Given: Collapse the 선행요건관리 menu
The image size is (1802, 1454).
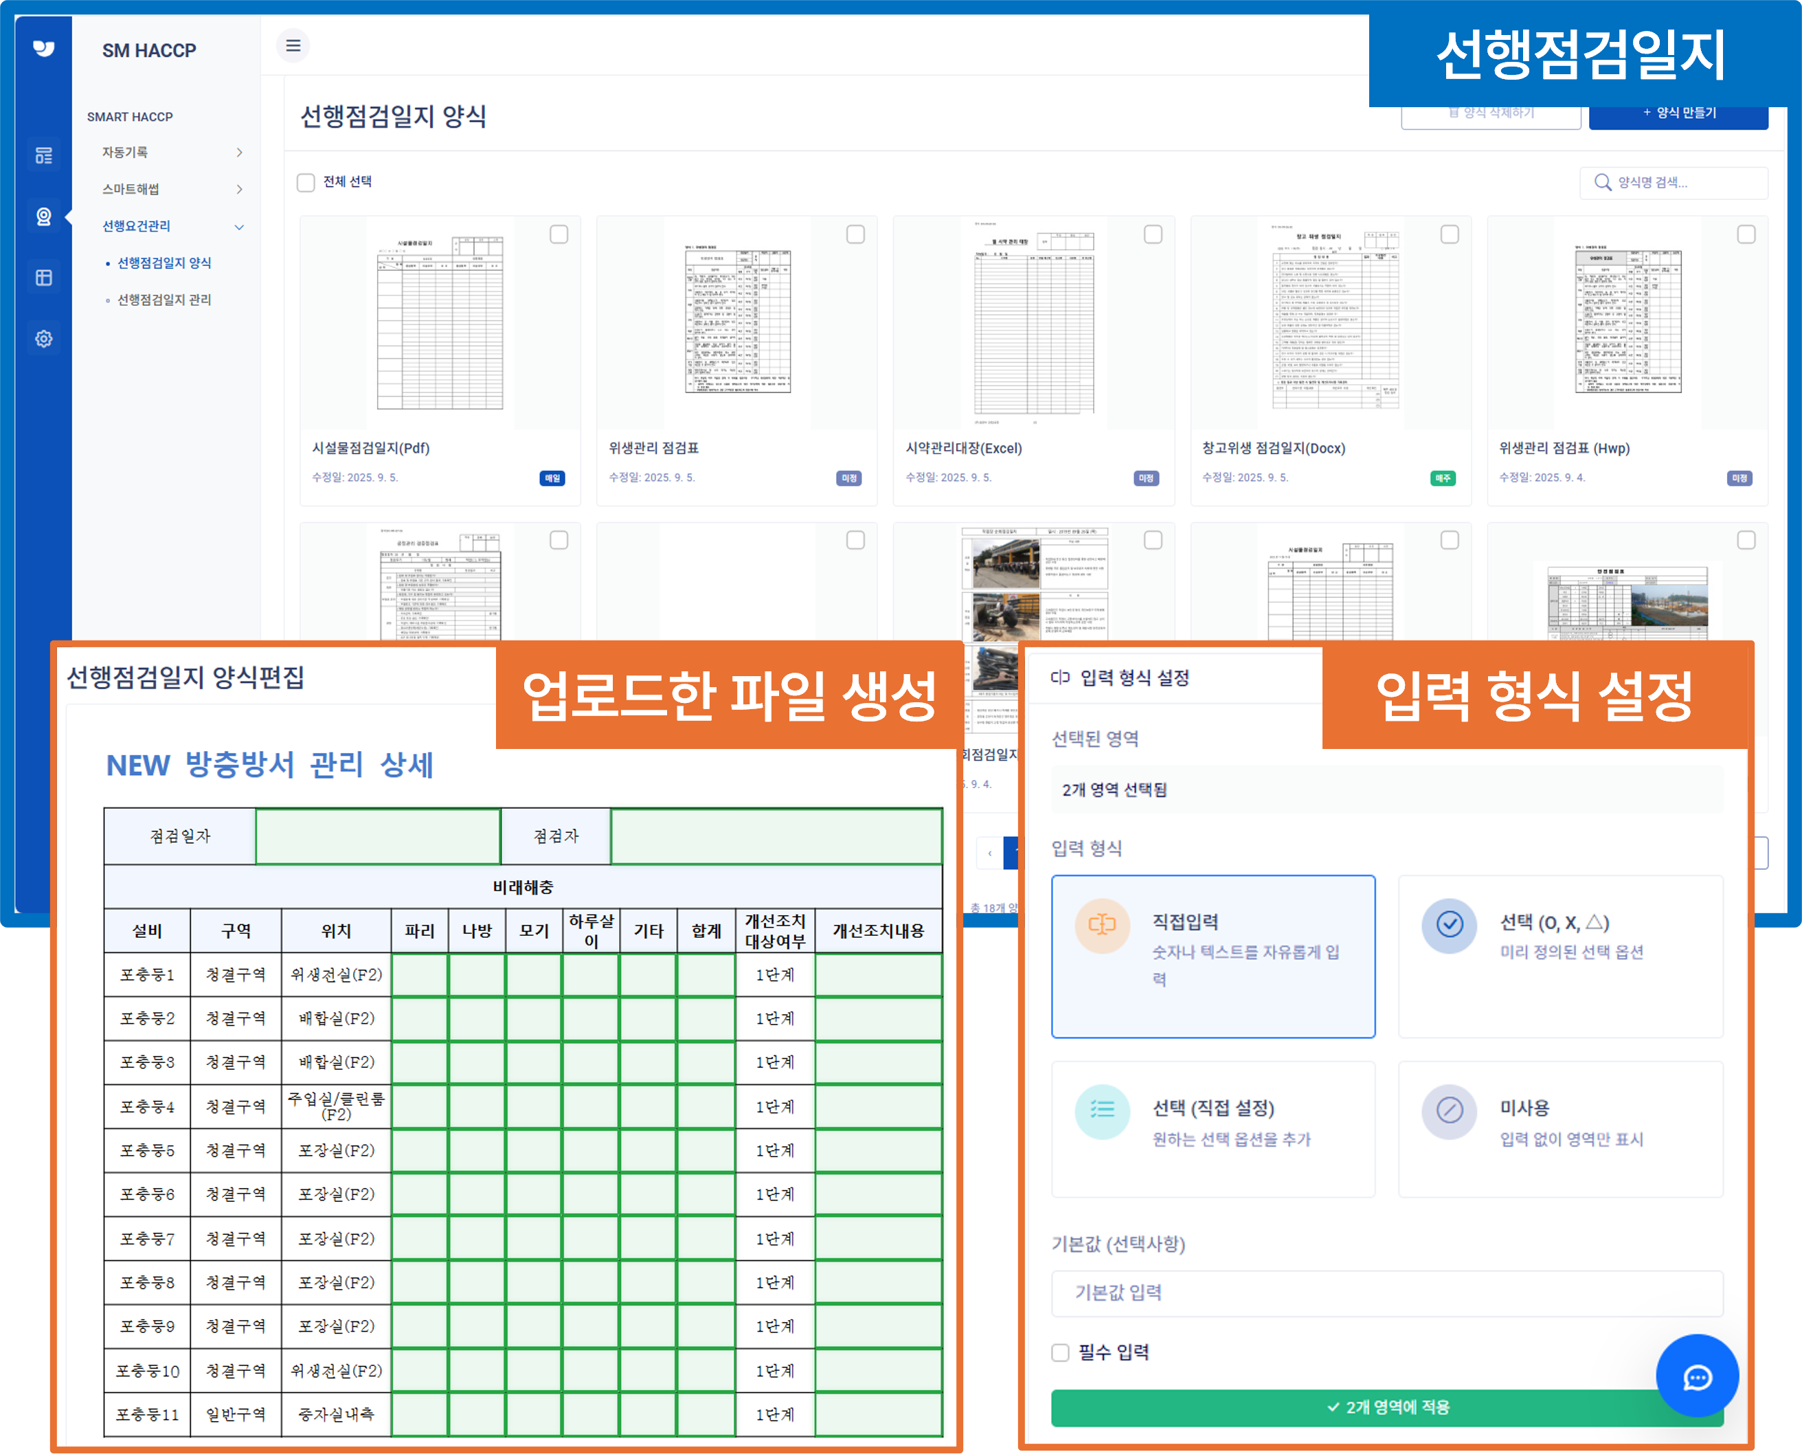Looking at the screenshot, I should pos(172,226).
